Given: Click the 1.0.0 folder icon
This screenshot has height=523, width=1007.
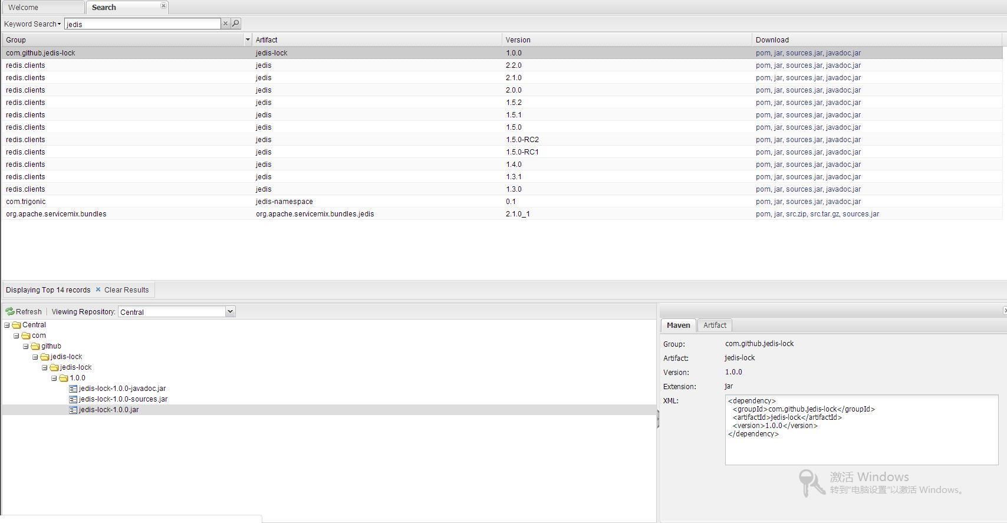Looking at the screenshot, I should 64,378.
